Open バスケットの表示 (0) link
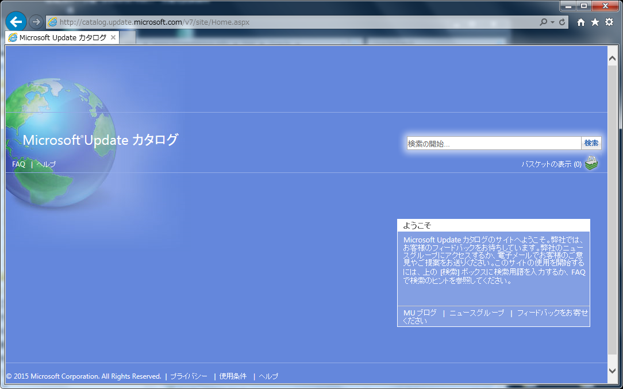Viewport: 623px width, 389px height. click(551, 164)
